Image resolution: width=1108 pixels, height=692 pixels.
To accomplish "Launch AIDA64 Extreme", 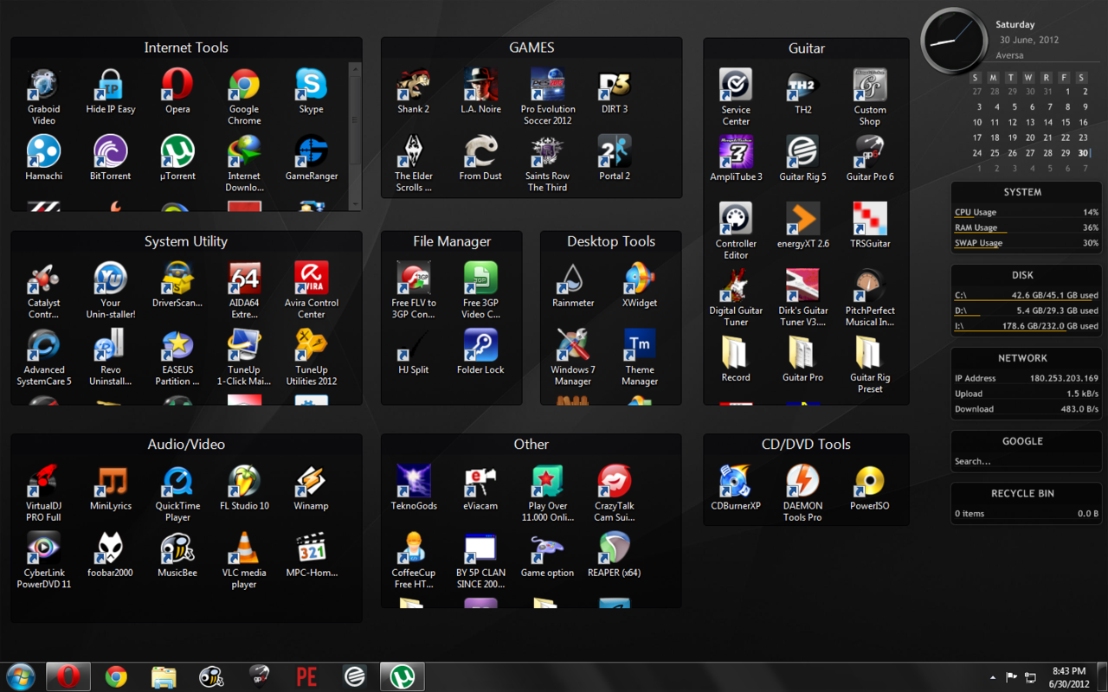I will [x=244, y=291].
